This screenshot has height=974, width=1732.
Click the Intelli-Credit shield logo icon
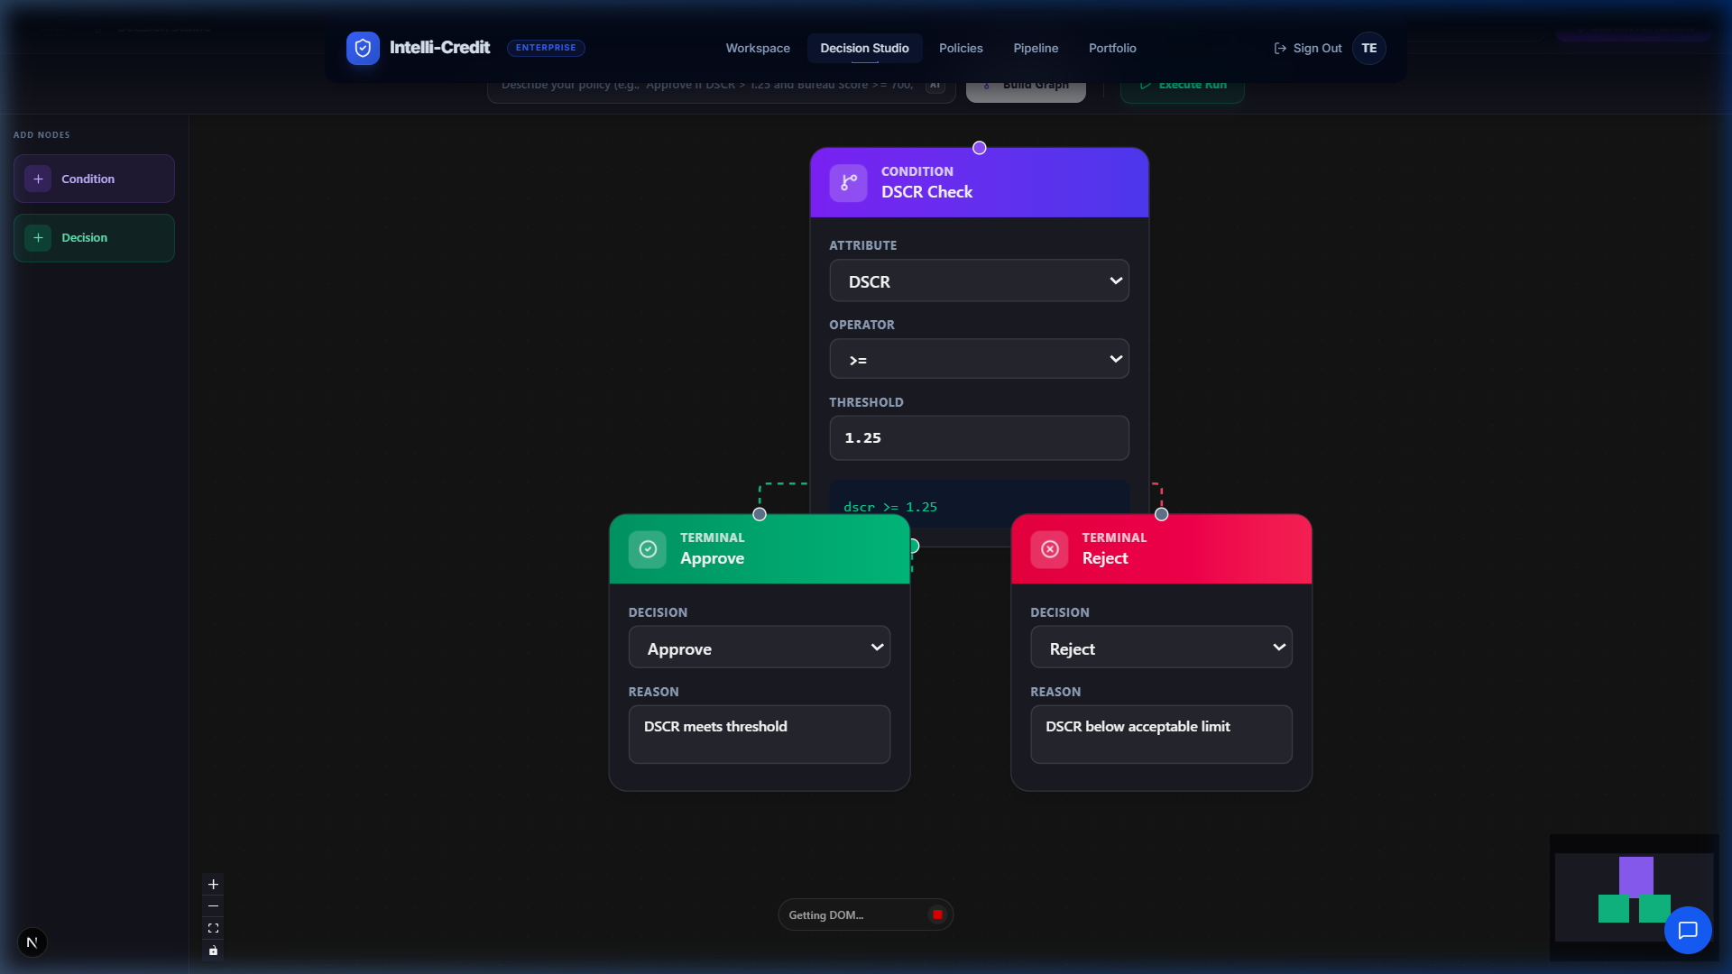[363, 48]
